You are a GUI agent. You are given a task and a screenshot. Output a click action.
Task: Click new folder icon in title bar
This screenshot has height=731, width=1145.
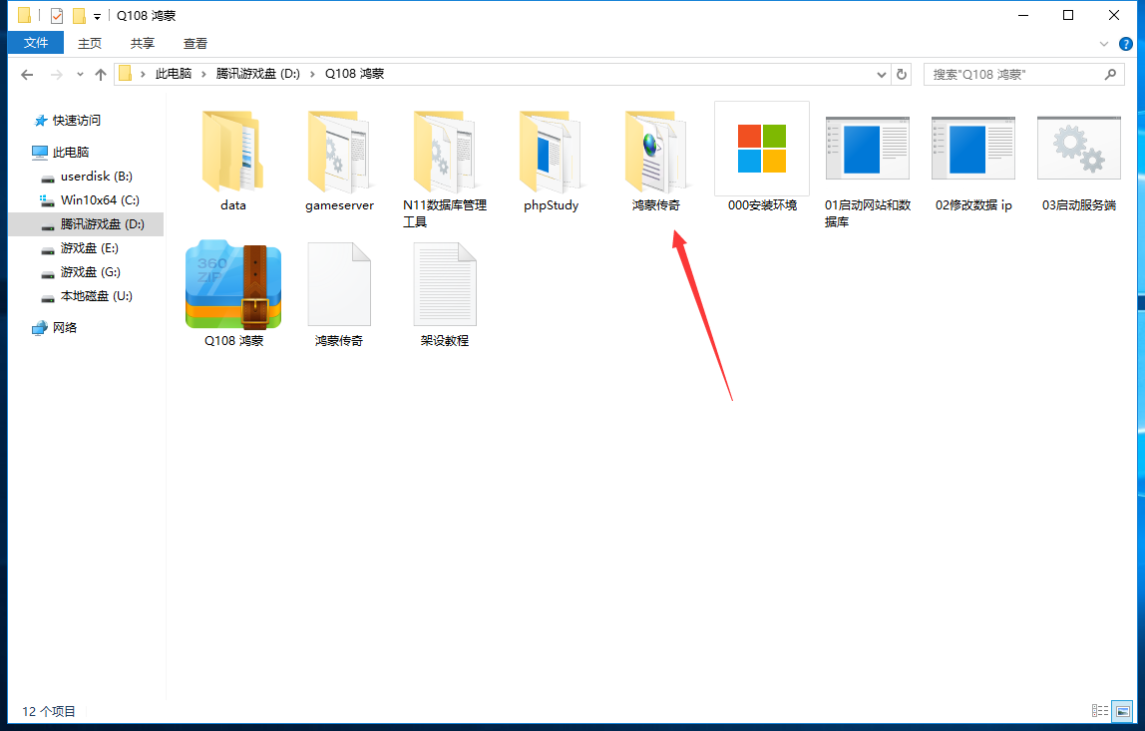pos(79,15)
